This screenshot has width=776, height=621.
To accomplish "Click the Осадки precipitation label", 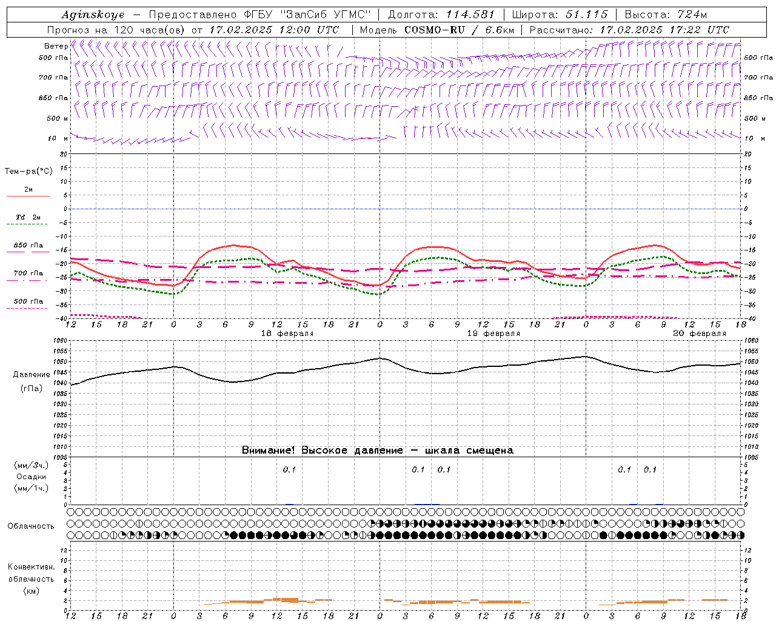I will point(31,477).
